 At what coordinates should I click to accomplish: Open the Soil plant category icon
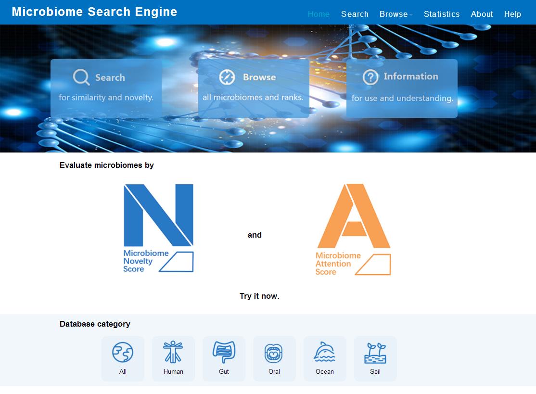tap(375, 353)
